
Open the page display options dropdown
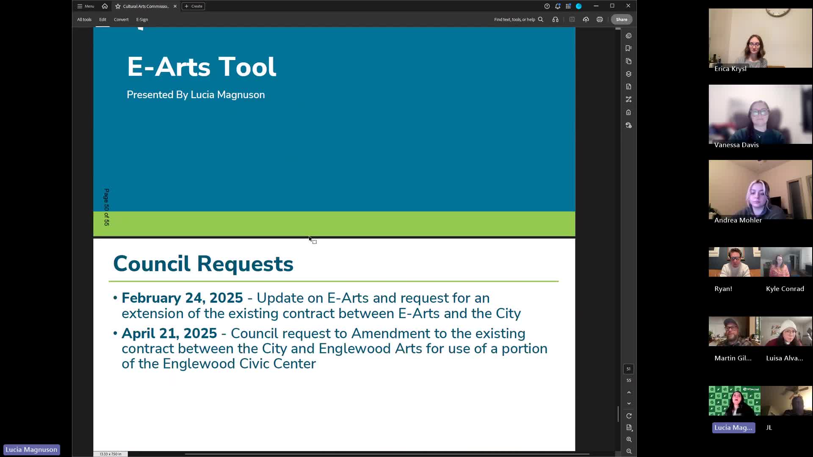(x=629, y=428)
